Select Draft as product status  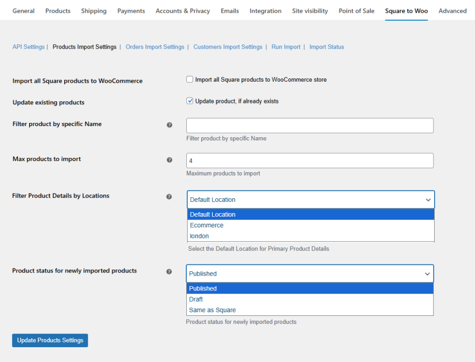[196, 299]
